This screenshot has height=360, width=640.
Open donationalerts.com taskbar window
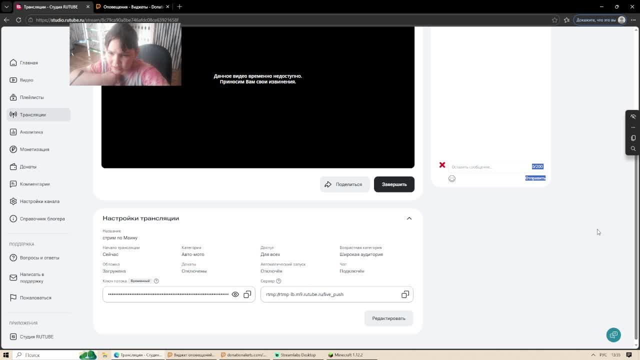[x=244, y=355]
